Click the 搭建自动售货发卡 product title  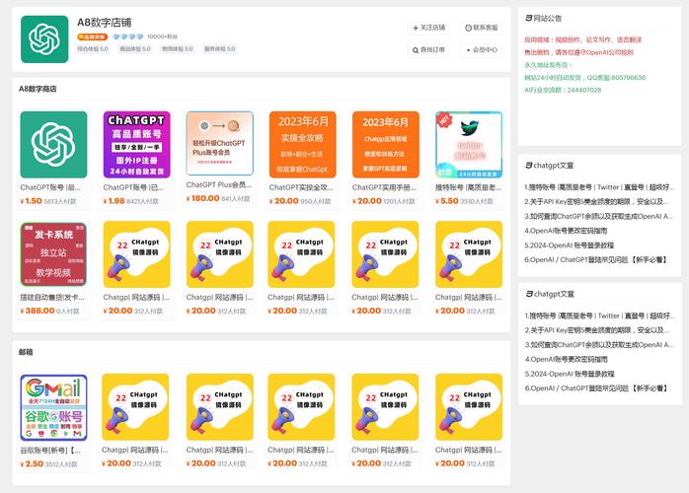click(x=51, y=296)
